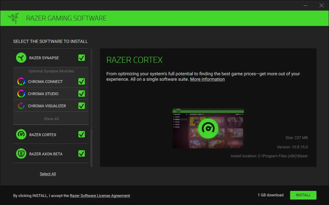Uncheck the Chroma Studio checkbox
329x205 pixels.
coord(82,94)
